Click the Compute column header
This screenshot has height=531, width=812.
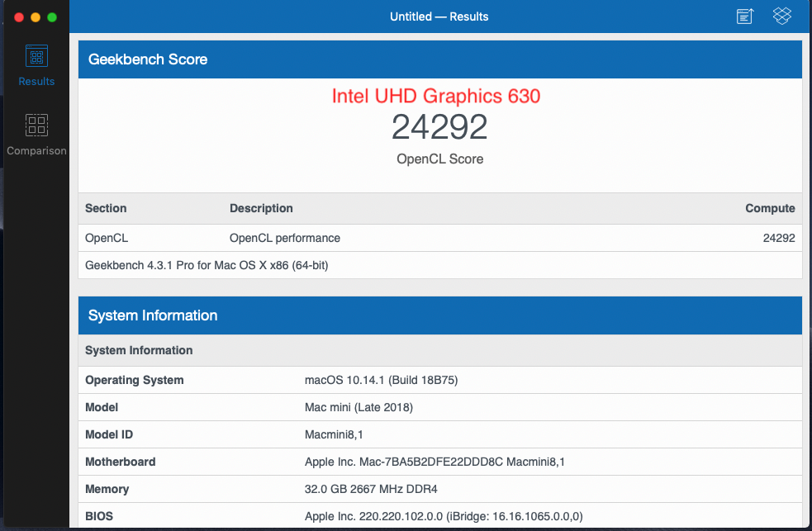pyautogui.click(x=770, y=208)
